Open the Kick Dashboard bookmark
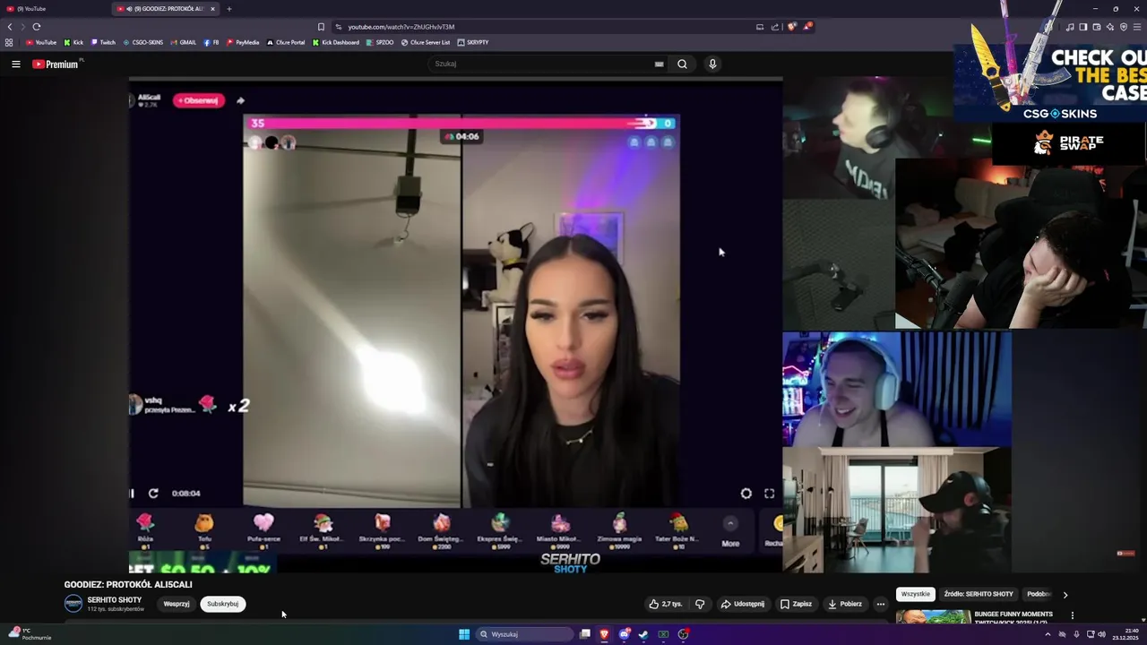This screenshot has height=645, width=1147. pyautogui.click(x=336, y=42)
